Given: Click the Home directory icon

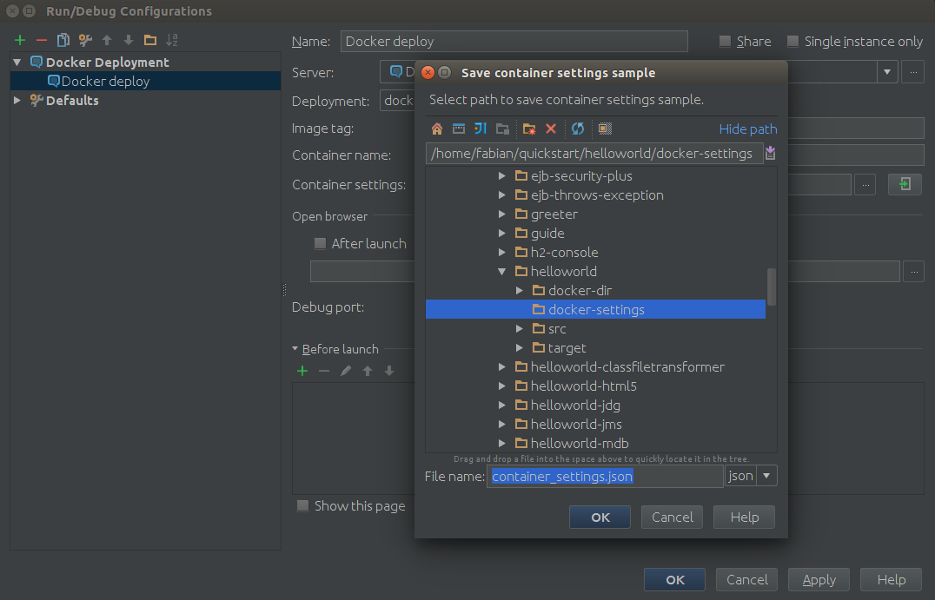Looking at the screenshot, I should [437, 129].
